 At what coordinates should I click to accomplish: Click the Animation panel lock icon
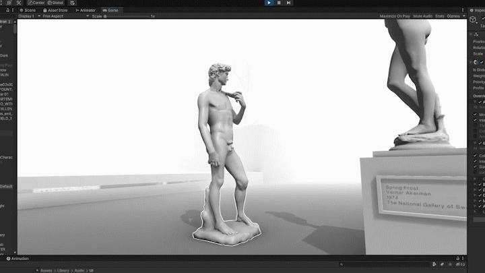click(x=458, y=258)
